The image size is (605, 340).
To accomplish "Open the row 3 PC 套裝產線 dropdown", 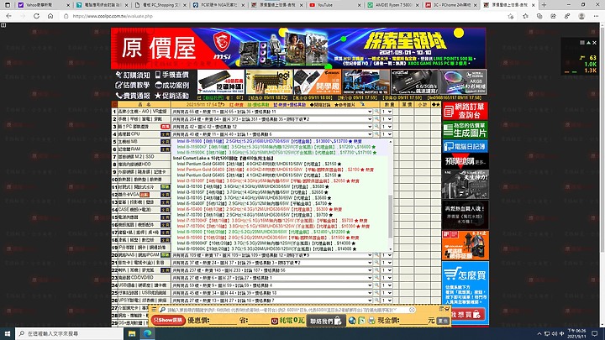I will [272, 127].
